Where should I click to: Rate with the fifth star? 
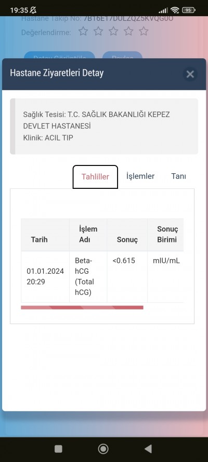tap(144, 31)
